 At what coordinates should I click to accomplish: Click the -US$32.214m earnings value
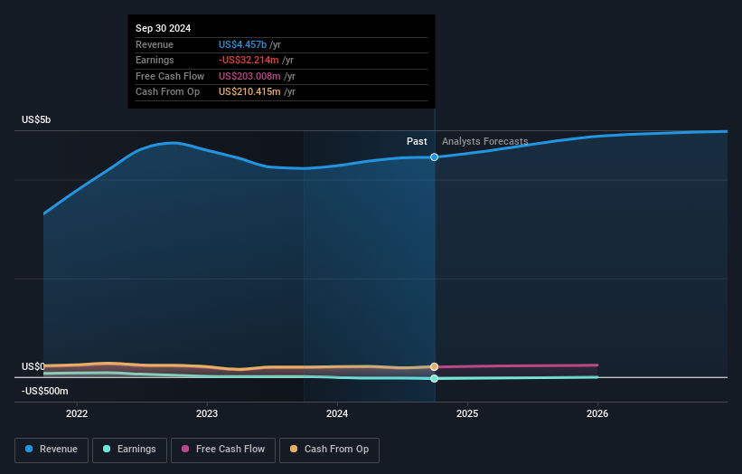(x=249, y=60)
